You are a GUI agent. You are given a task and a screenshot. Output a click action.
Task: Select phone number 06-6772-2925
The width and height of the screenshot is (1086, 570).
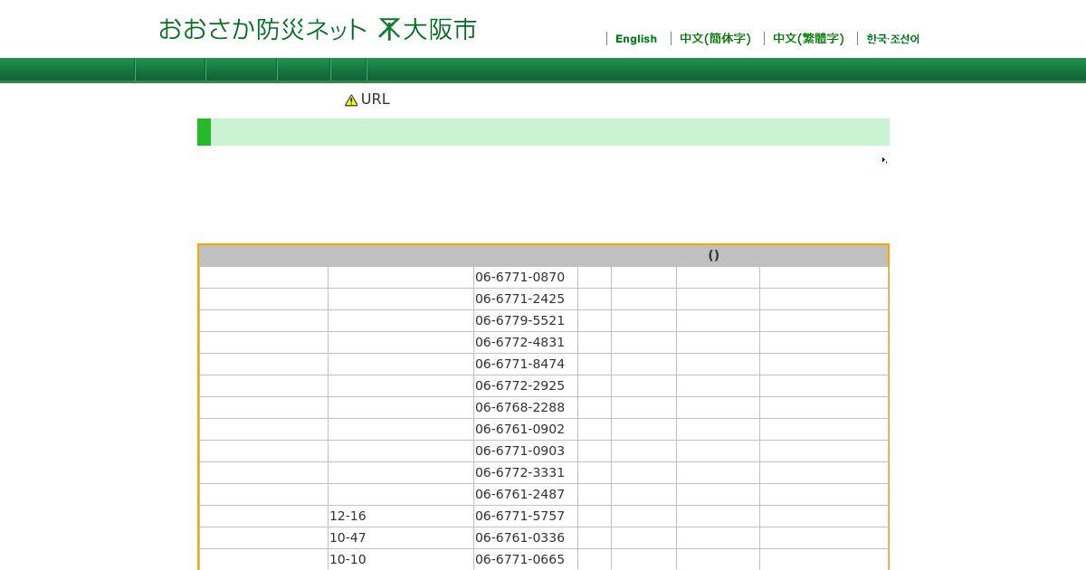pyautogui.click(x=519, y=385)
